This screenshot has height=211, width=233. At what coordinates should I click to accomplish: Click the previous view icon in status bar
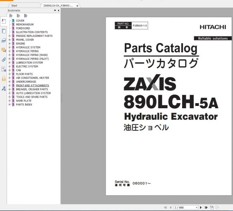coord(212,208)
